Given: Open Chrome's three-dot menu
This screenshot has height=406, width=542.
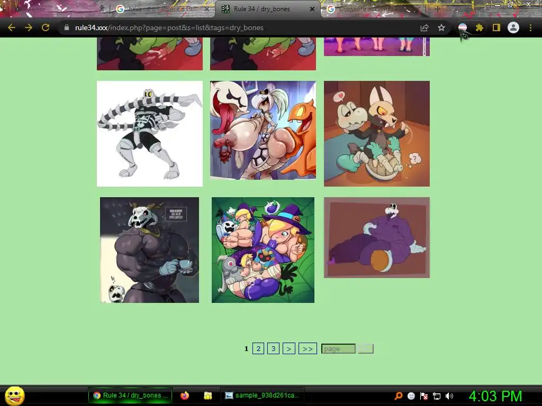Looking at the screenshot, I should [530, 27].
